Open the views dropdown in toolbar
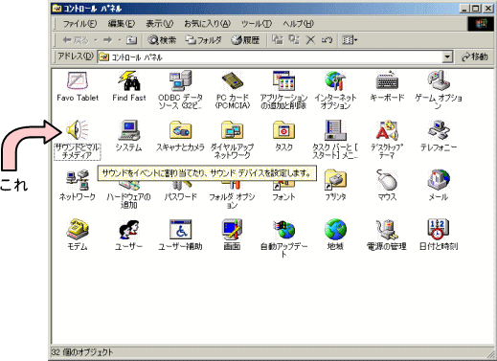 point(350,40)
